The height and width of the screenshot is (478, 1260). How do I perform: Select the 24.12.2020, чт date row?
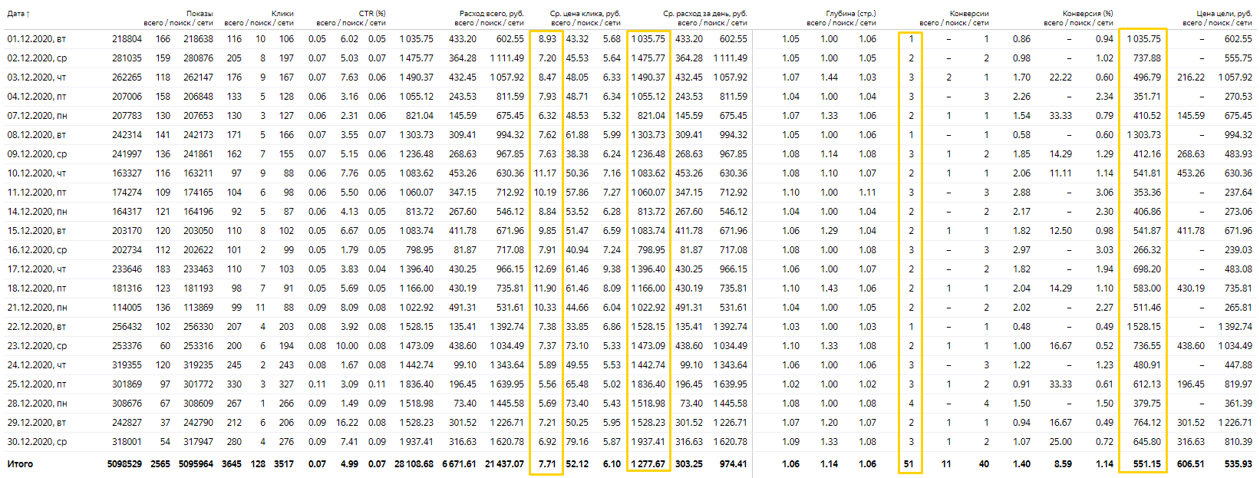(x=38, y=364)
